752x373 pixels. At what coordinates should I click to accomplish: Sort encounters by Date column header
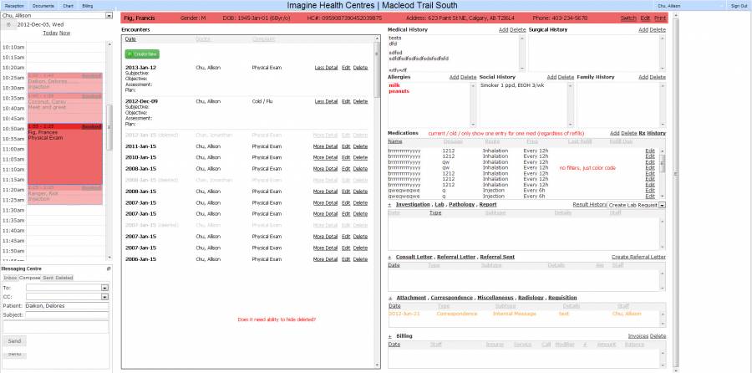[130, 38]
